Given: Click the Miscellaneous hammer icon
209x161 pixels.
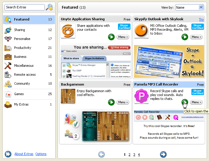Looking at the screenshot, I should pyautogui.click(x=8, y=66).
